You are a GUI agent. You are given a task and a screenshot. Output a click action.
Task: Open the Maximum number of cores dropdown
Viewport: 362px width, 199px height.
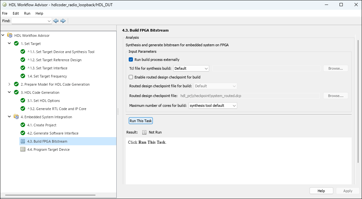[x=213, y=106]
